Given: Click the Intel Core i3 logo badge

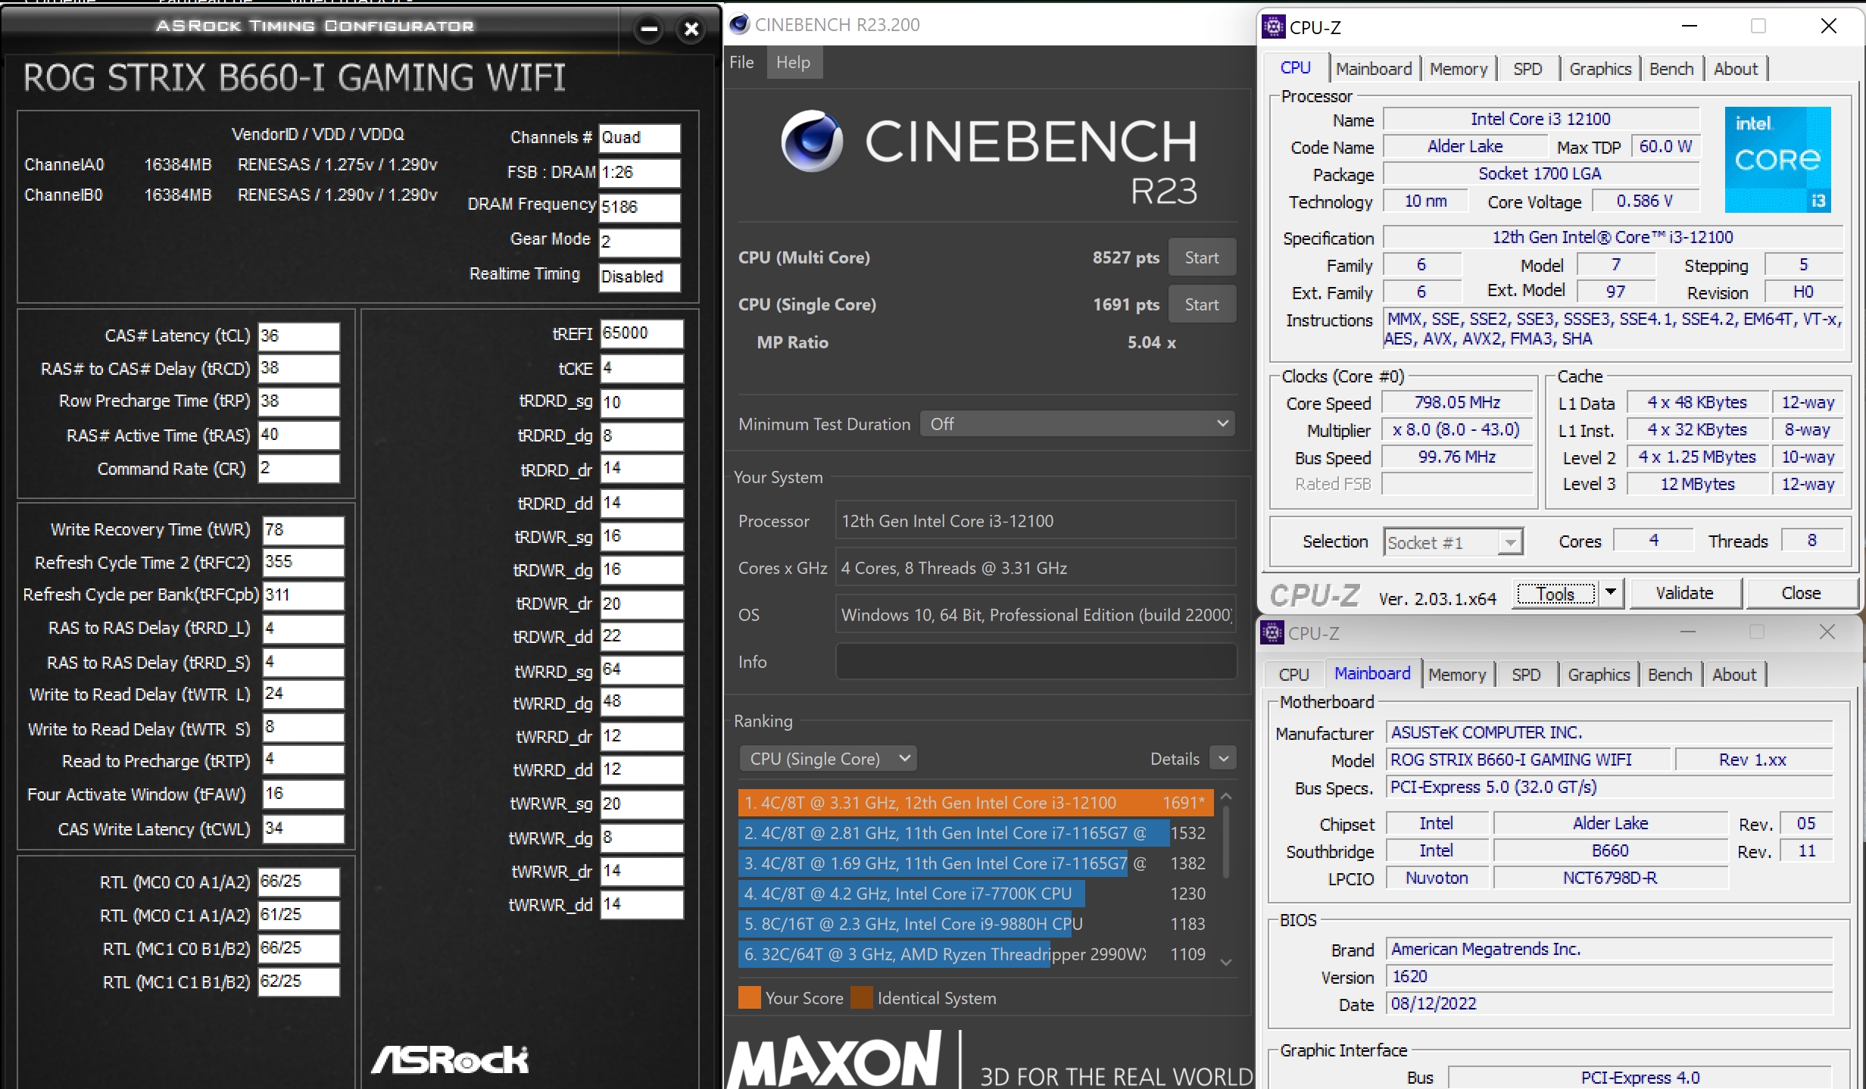Looking at the screenshot, I should pyautogui.click(x=1777, y=160).
